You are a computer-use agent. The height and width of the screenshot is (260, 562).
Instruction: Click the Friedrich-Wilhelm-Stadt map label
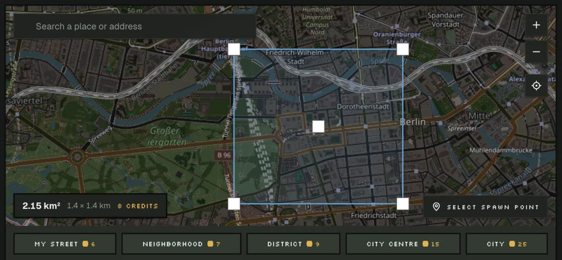click(295, 57)
